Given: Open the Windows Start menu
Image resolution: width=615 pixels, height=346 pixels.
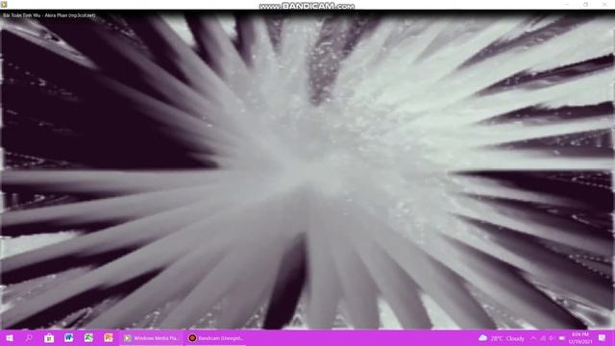Looking at the screenshot, I should coord(10,337).
